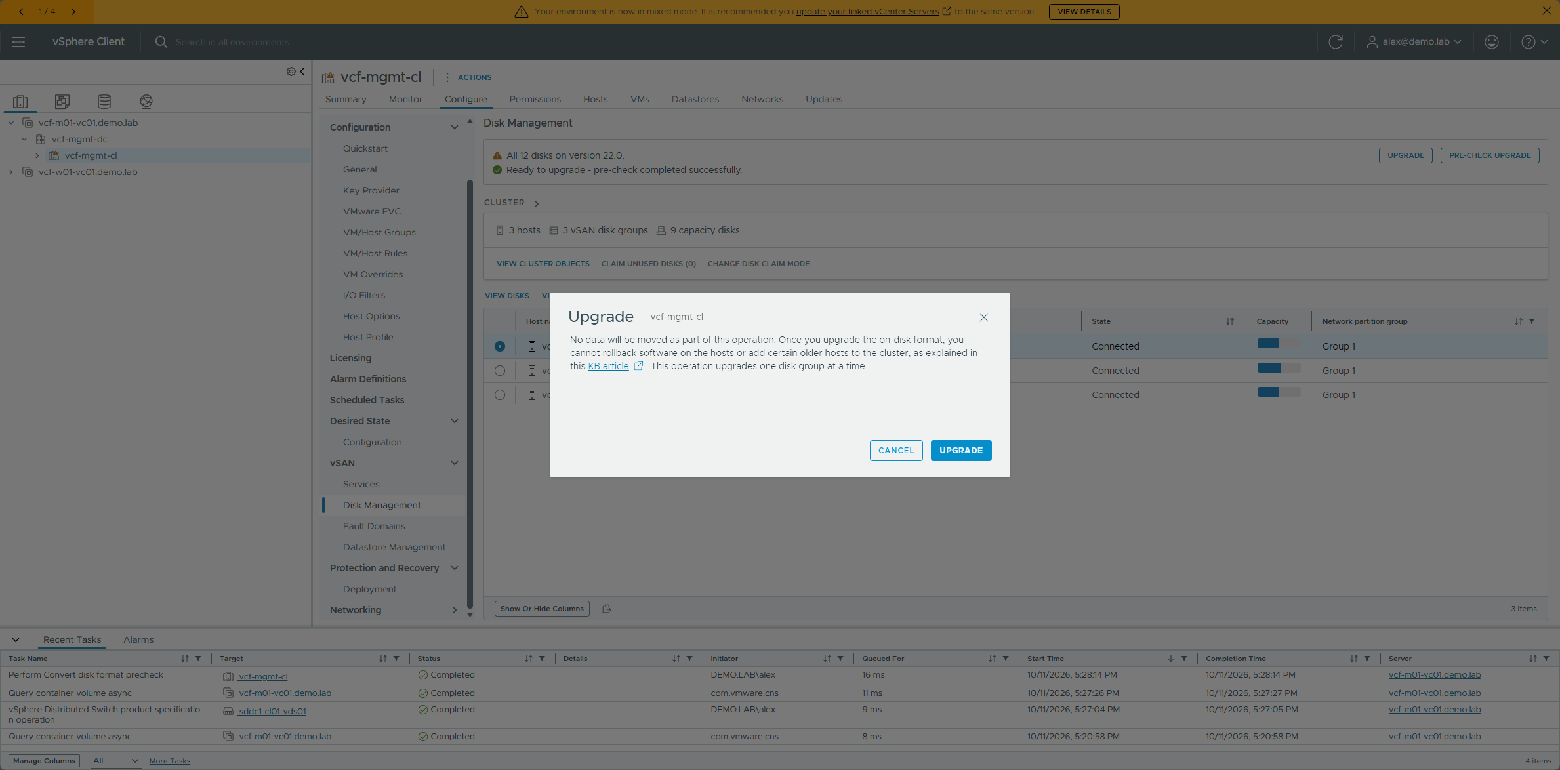Viewport: 1560px width, 770px height.
Task: Select Fault Domains in vSAN menu
Action: click(374, 526)
